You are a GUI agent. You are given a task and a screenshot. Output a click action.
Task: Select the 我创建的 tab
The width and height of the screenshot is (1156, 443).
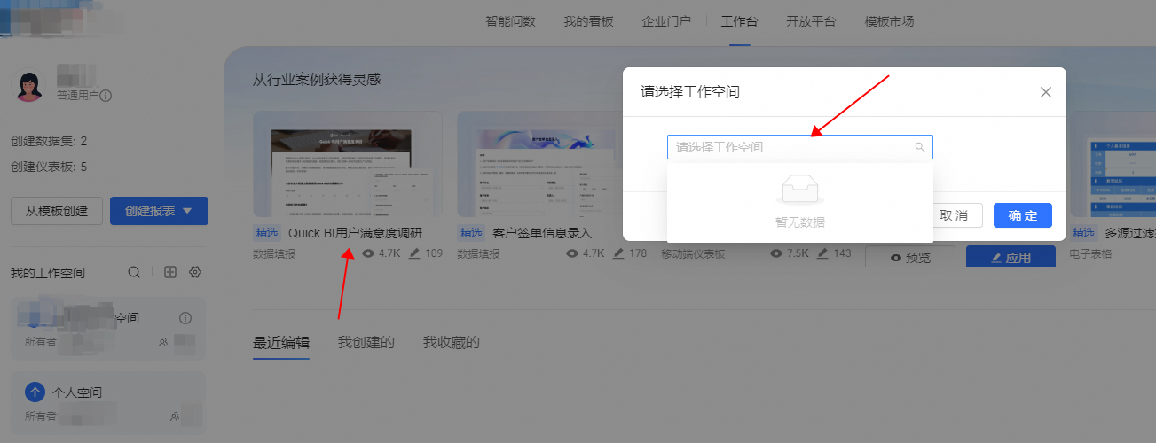tap(366, 343)
